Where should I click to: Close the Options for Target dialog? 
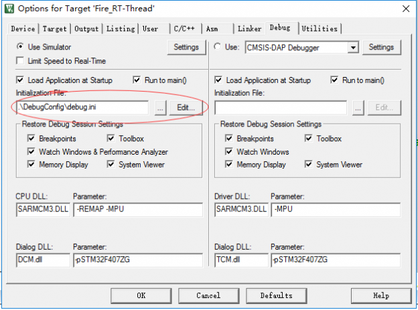[404, 8]
